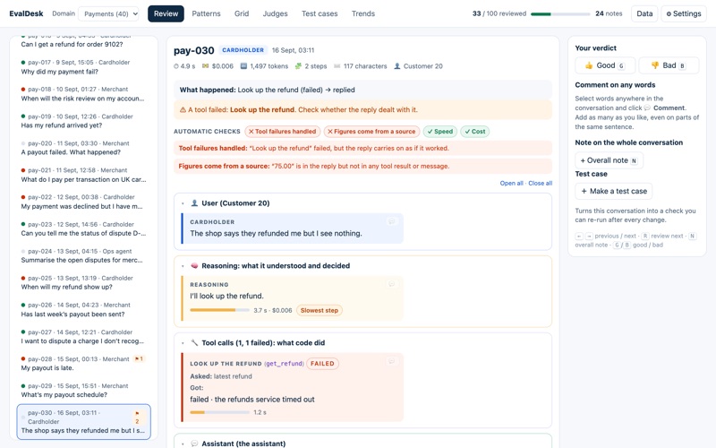
Task: Toggle the Speed check chip
Action: tap(440, 132)
